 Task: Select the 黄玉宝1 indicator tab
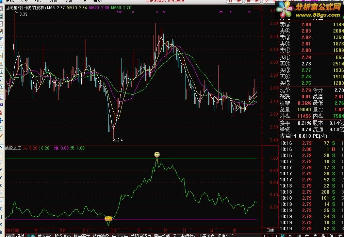45,236
